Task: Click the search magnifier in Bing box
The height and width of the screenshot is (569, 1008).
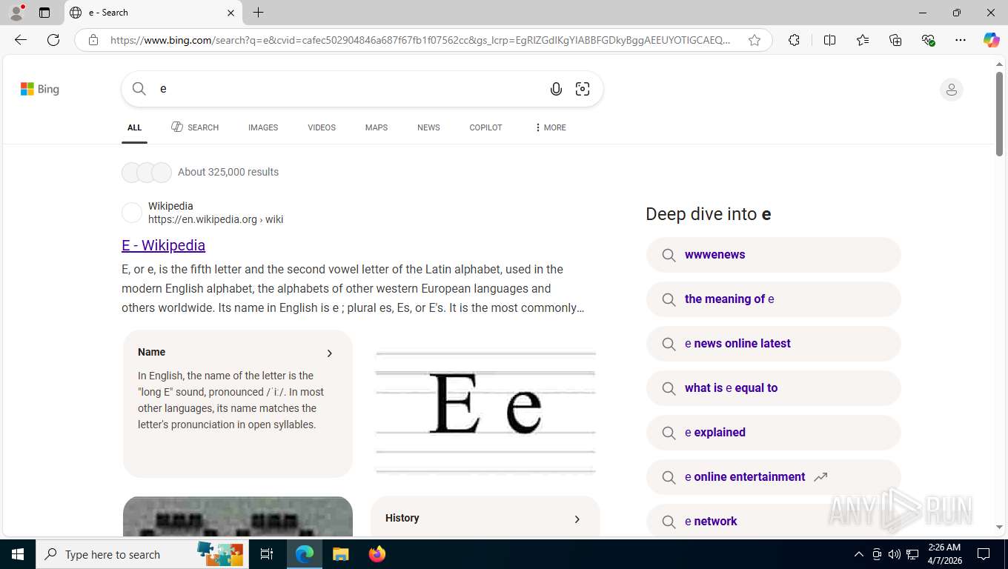Action: click(x=139, y=89)
